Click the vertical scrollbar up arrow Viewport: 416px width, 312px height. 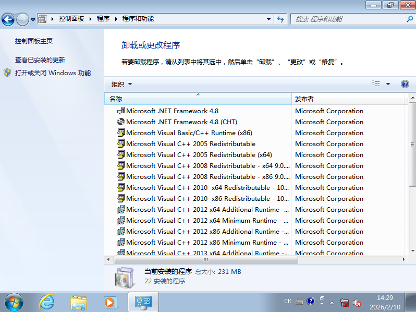(x=412, y=98)
